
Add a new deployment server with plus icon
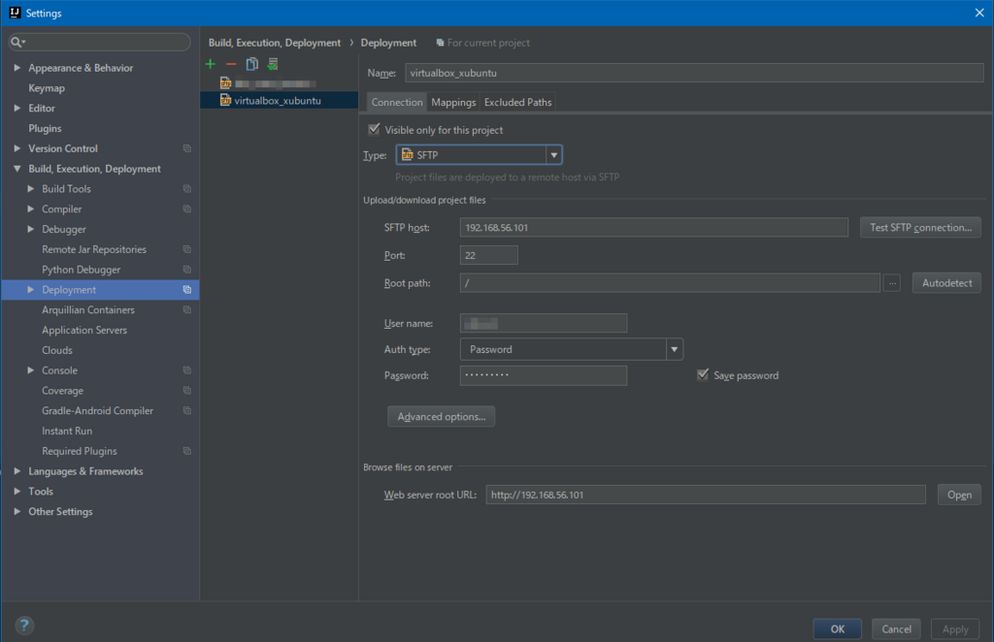tap(211, 64)
